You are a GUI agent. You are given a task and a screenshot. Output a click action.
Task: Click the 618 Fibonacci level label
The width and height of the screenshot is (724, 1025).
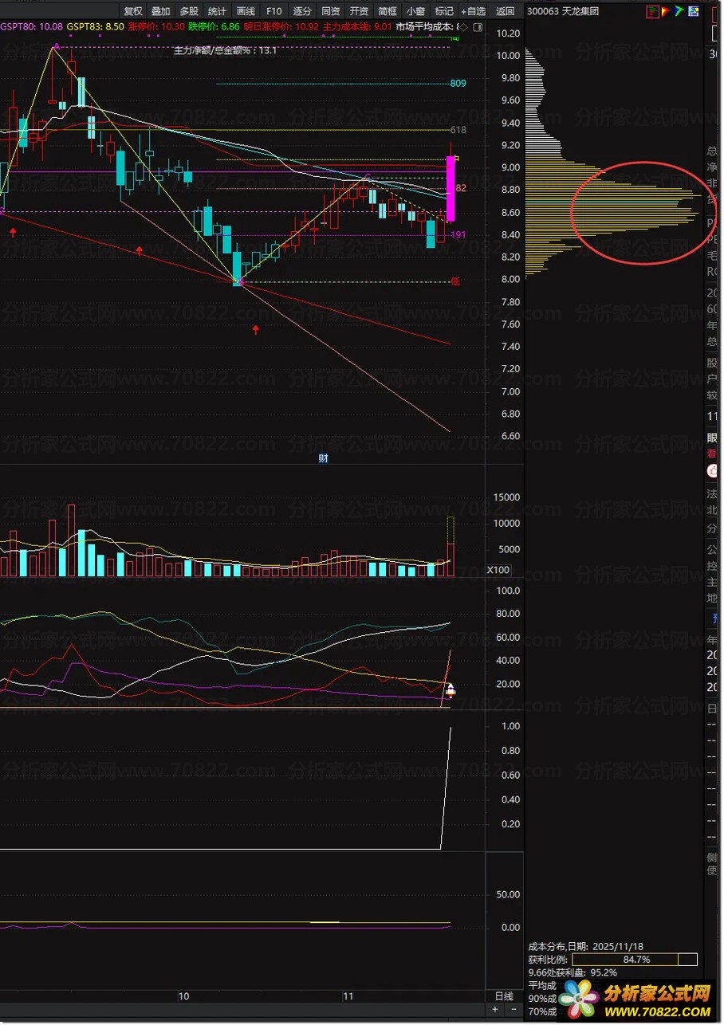pos(458,130)
